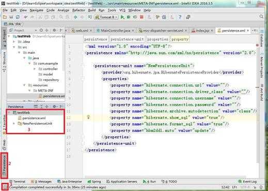This screenshot has height=191, width=268.
Task: Click the Help question mark icon
Action: 180,17
